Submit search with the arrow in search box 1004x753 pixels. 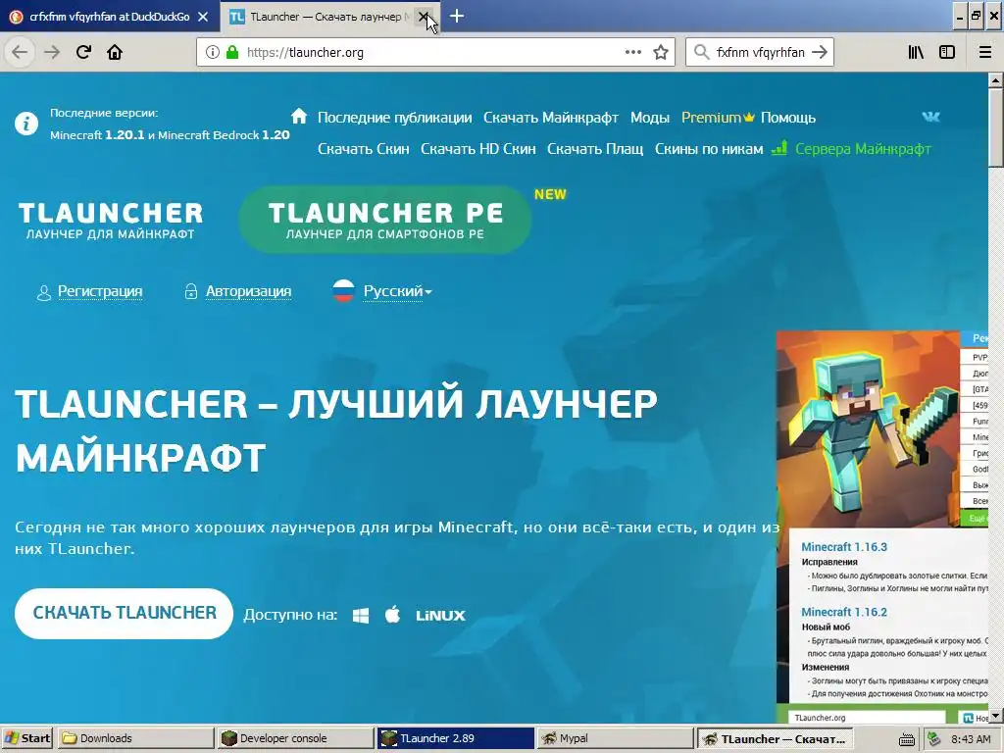[819, 52]
